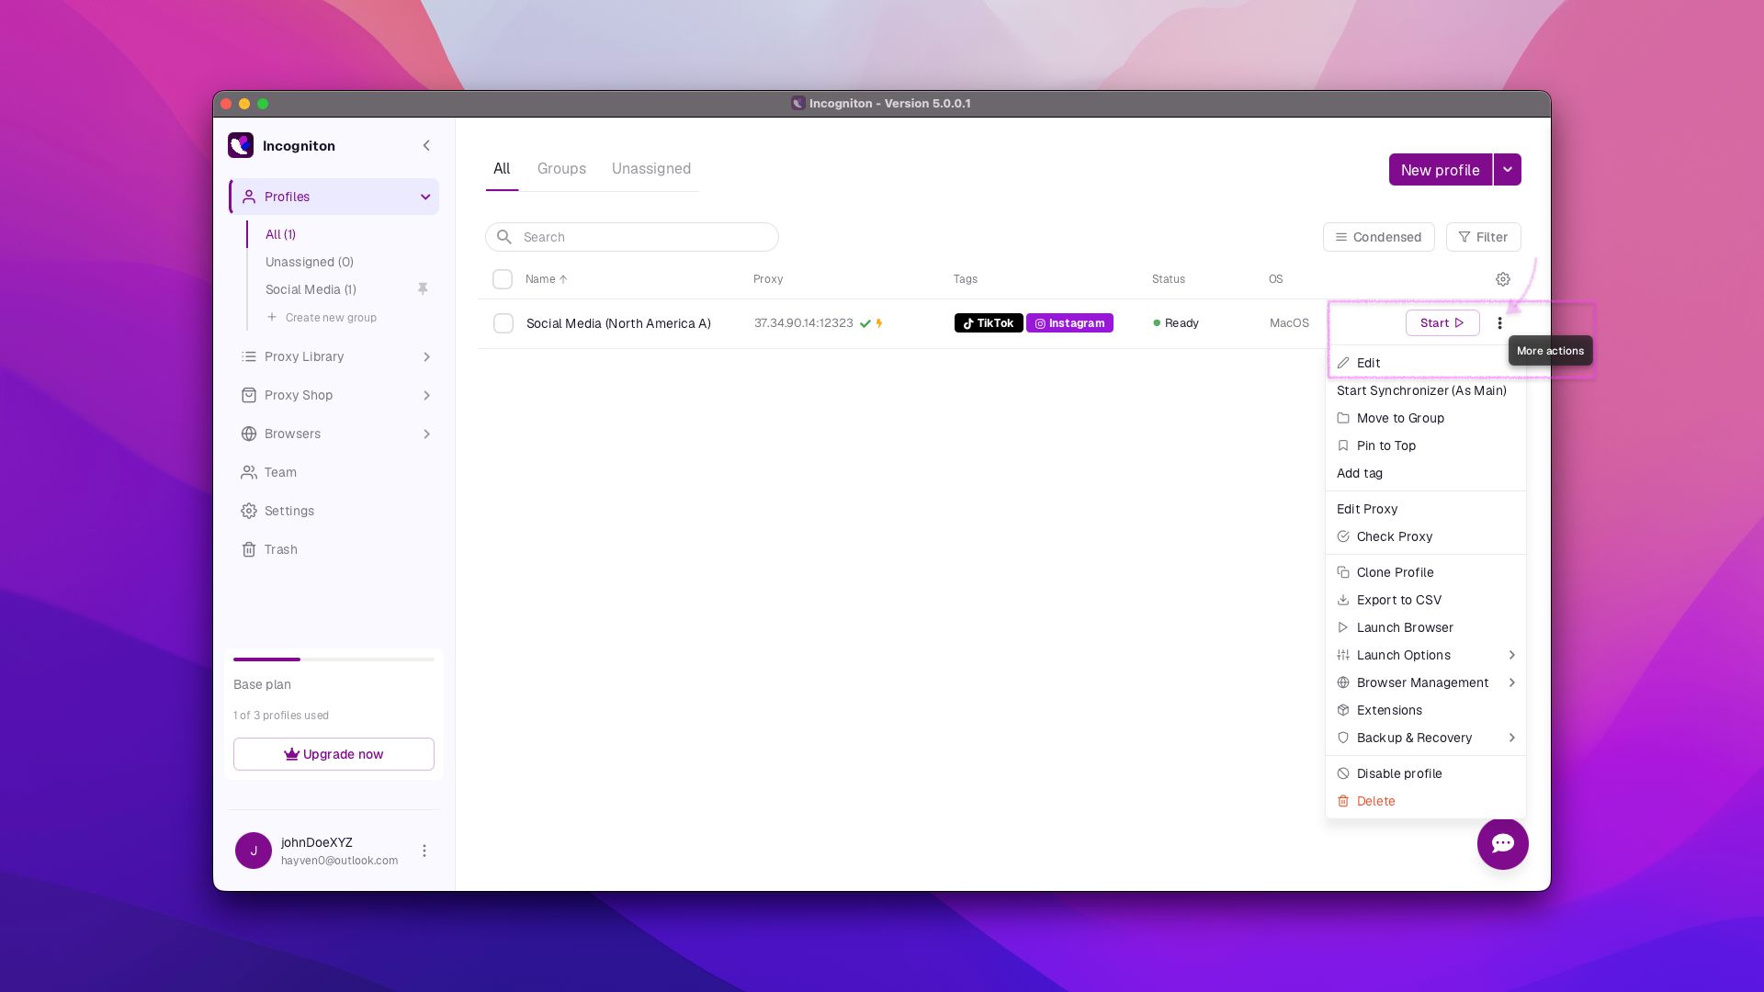This screenshot has height=992, width=1764.
Task: Switch to the Groups tab
Action: point(561,169)
